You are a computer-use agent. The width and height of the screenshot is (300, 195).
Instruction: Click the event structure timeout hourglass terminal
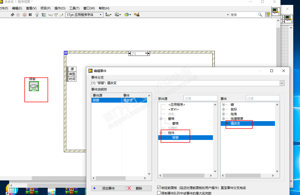[x=66, y=53]
